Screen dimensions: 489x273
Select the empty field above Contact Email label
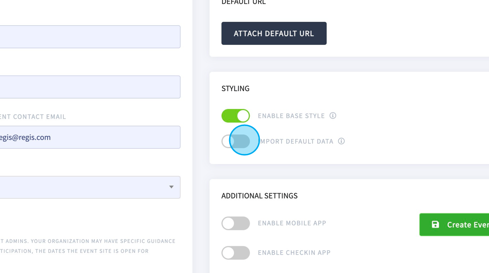point(90,87)
